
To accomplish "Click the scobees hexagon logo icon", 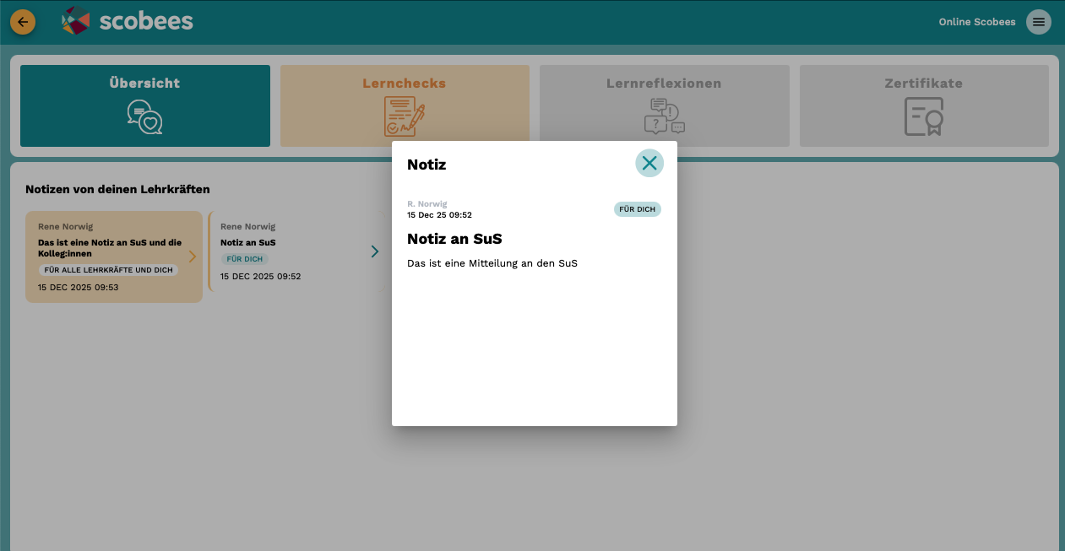I will [75, 21].
